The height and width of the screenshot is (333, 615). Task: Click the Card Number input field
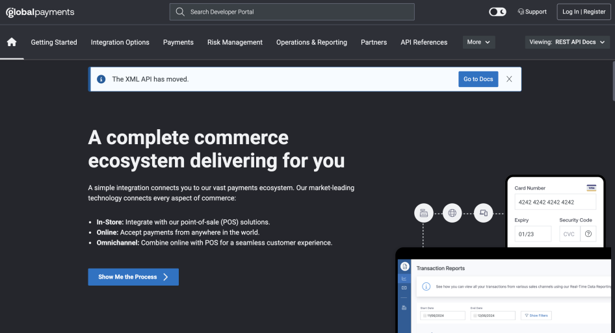pyautogui.click(x=555, y=202)
